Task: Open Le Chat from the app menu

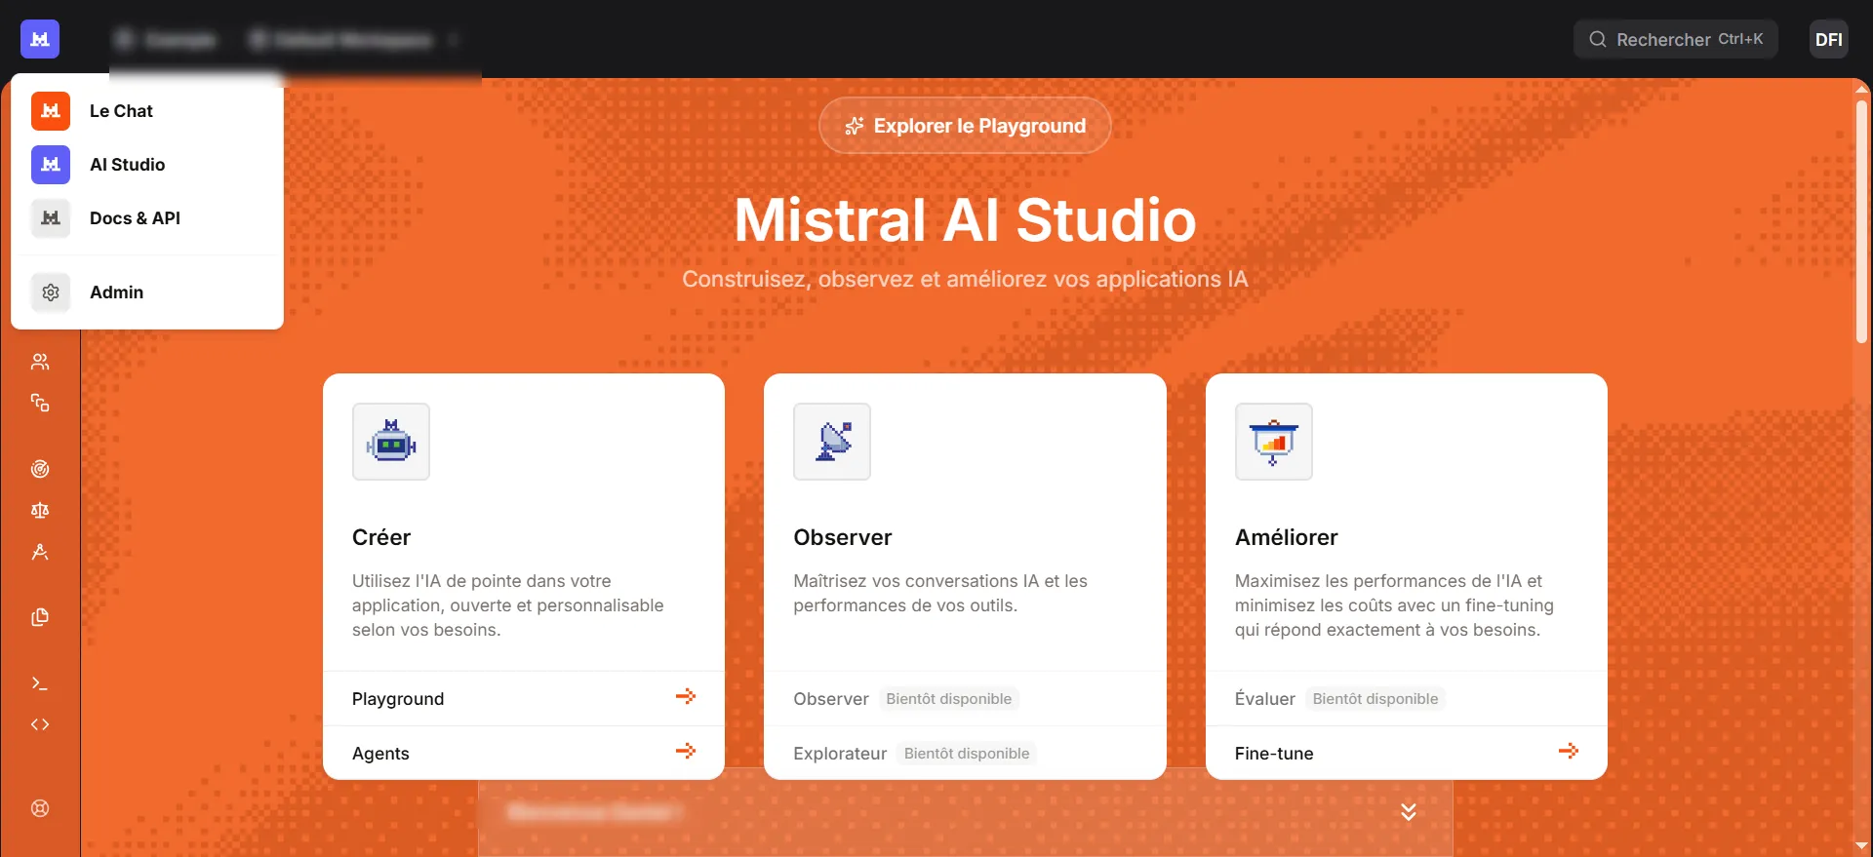Action: [147, 111]
